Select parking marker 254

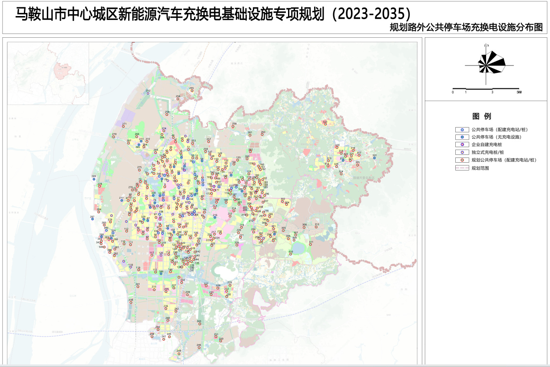tap(167, 115)
